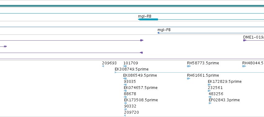Select the 101709 EST arrow glyph

[x=125, y=66]
